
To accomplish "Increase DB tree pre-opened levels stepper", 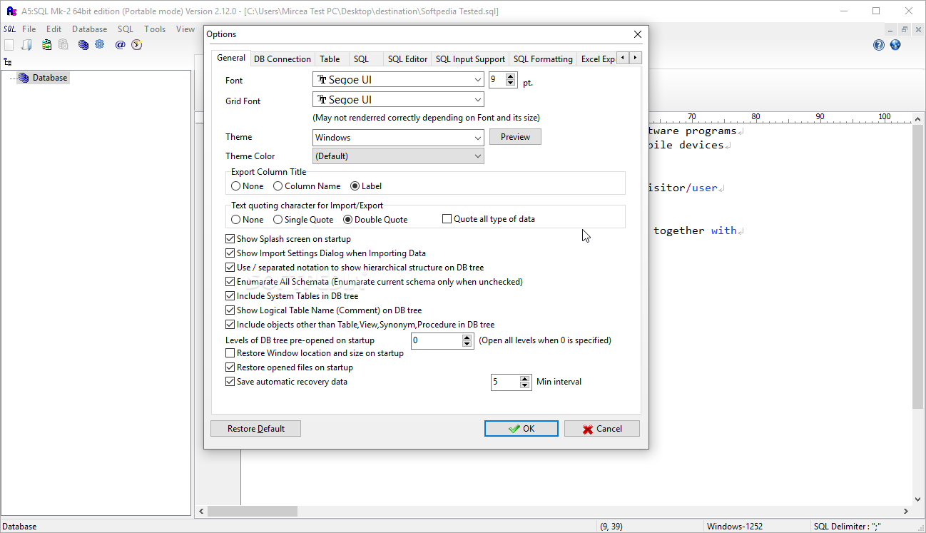I will [x=467, y=337].
